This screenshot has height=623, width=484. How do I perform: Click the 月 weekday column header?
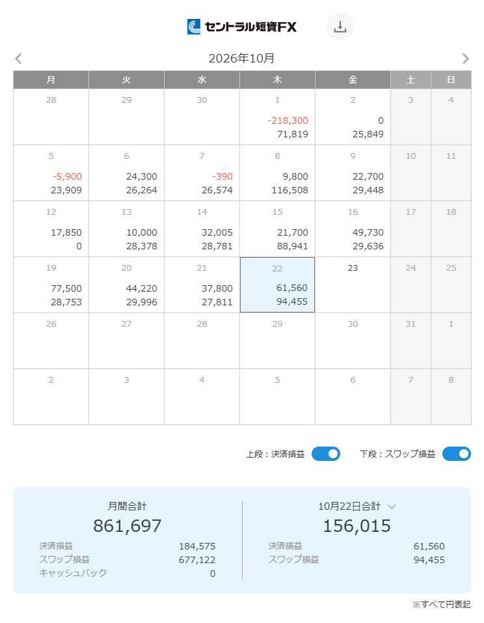pos(51,80)
